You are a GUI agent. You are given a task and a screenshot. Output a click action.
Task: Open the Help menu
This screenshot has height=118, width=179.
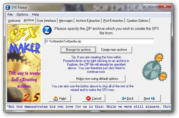coord(35,15)
